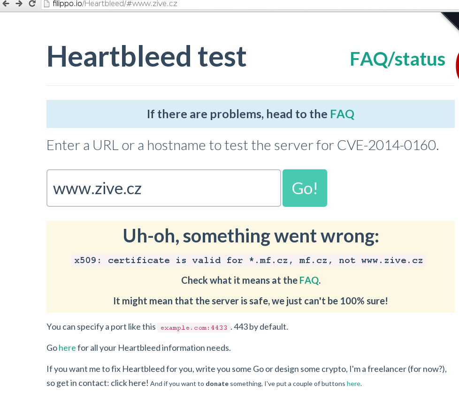Click the browser forward arrow

(19, 4)
